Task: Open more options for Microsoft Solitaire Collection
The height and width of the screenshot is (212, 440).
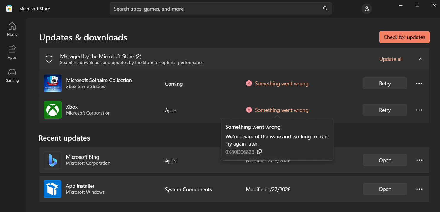Action: coord(419,84)
